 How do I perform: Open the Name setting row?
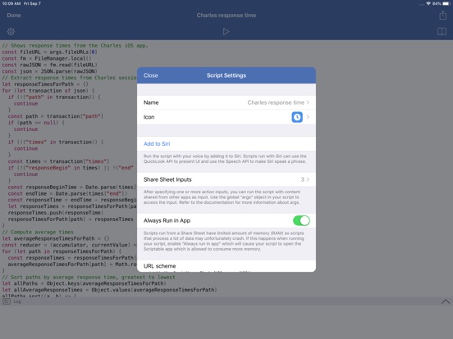click(226, 102)
